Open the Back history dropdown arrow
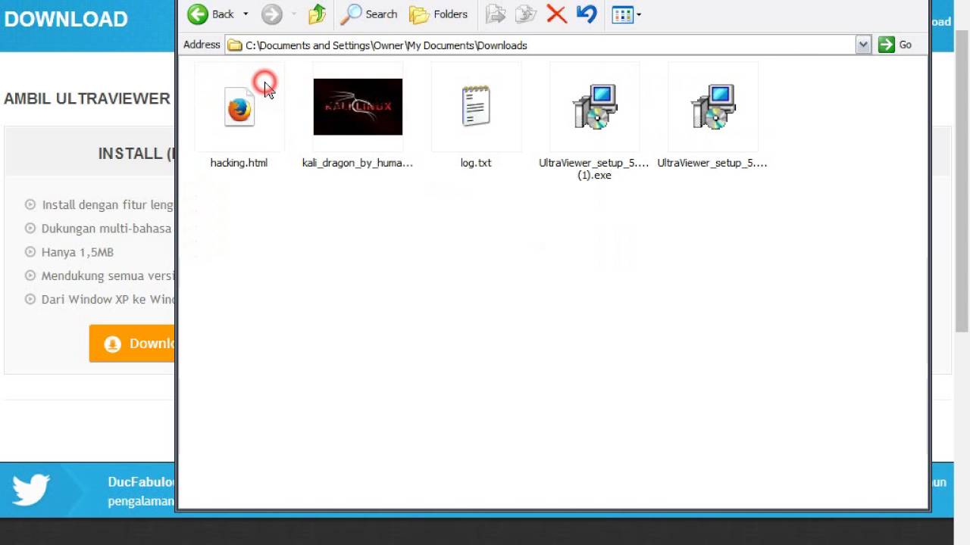The width and height of the screenshot is (970, 545). [246, 14]
